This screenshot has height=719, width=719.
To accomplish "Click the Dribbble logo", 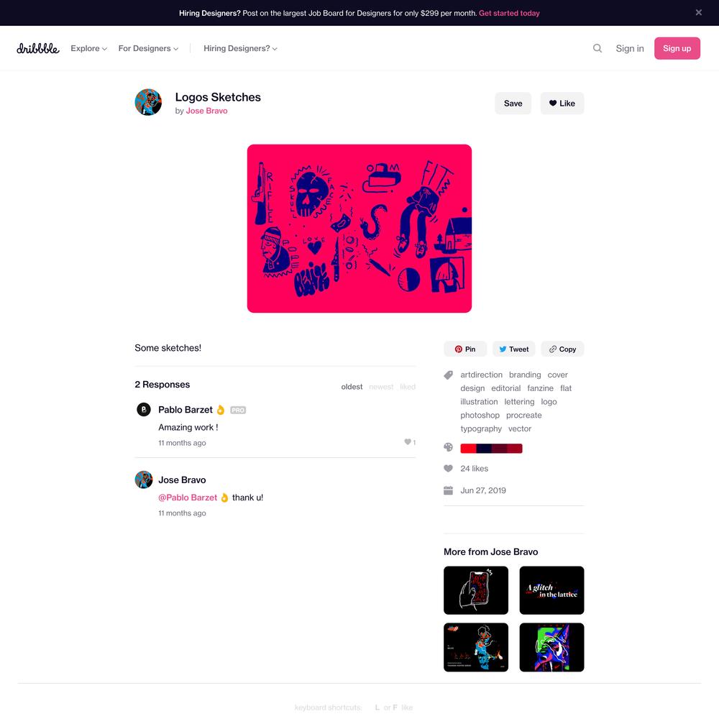I will pyautogui.click(x=38, y=49).
